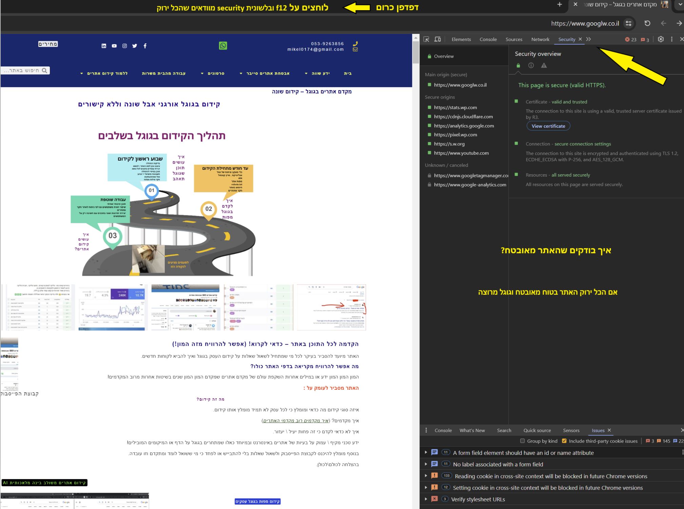The width and height of the screenshot is (684, 509).
Task: Switch to the Elements tab
Action: pyautogui.click(x=461, y=39)
